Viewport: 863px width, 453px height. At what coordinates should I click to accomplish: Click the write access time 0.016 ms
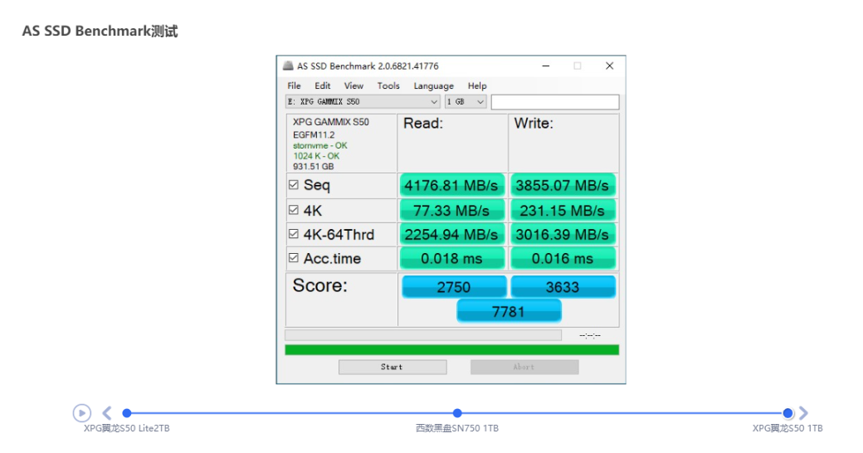(x=563, y=258)
